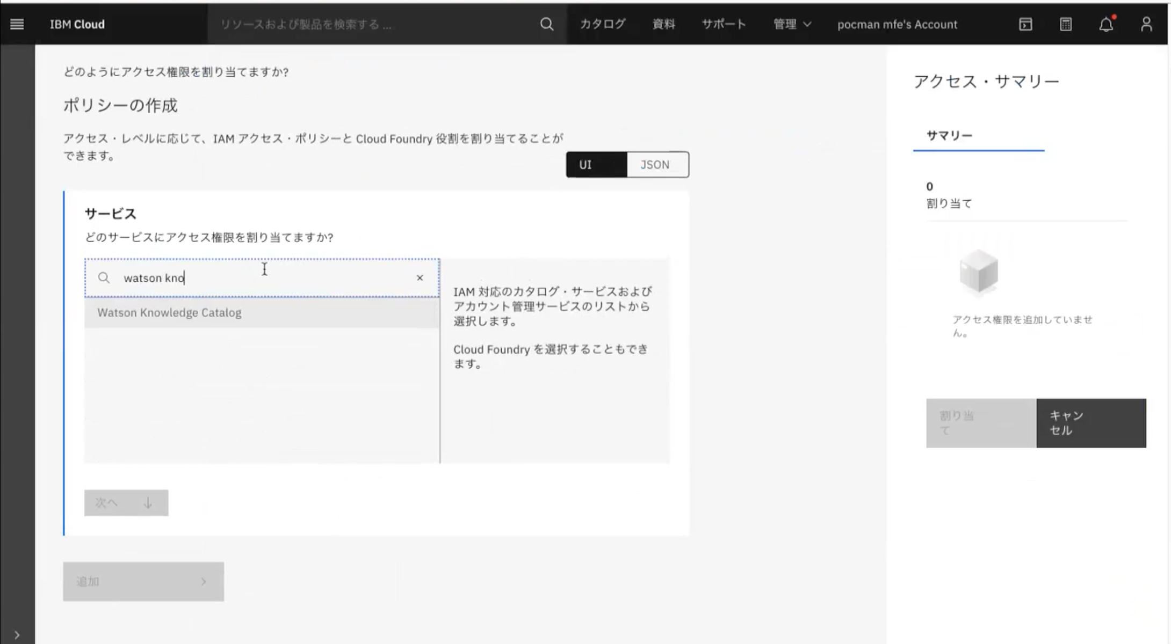Click the キャンセル button
This screenshot has width=1171, height=644.
click(1090, 423)
